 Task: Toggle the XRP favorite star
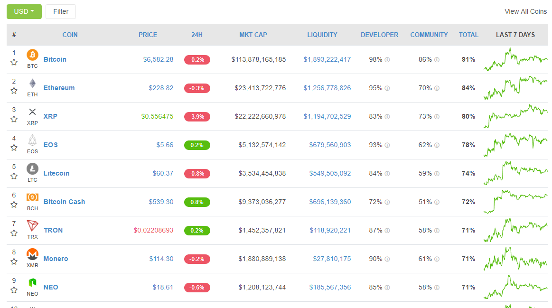(x=14, y=119)
